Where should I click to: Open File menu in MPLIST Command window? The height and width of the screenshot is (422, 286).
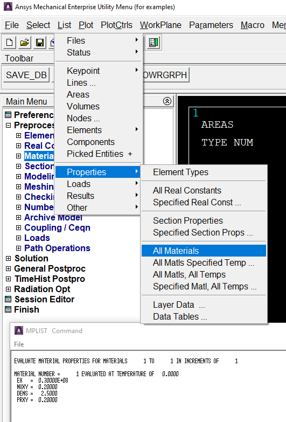19,344
